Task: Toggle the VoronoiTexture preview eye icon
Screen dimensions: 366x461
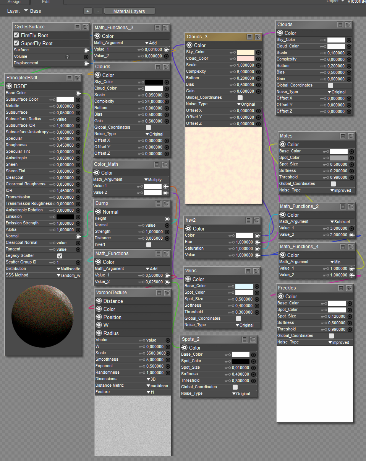Action: click(x=167, y=293)
